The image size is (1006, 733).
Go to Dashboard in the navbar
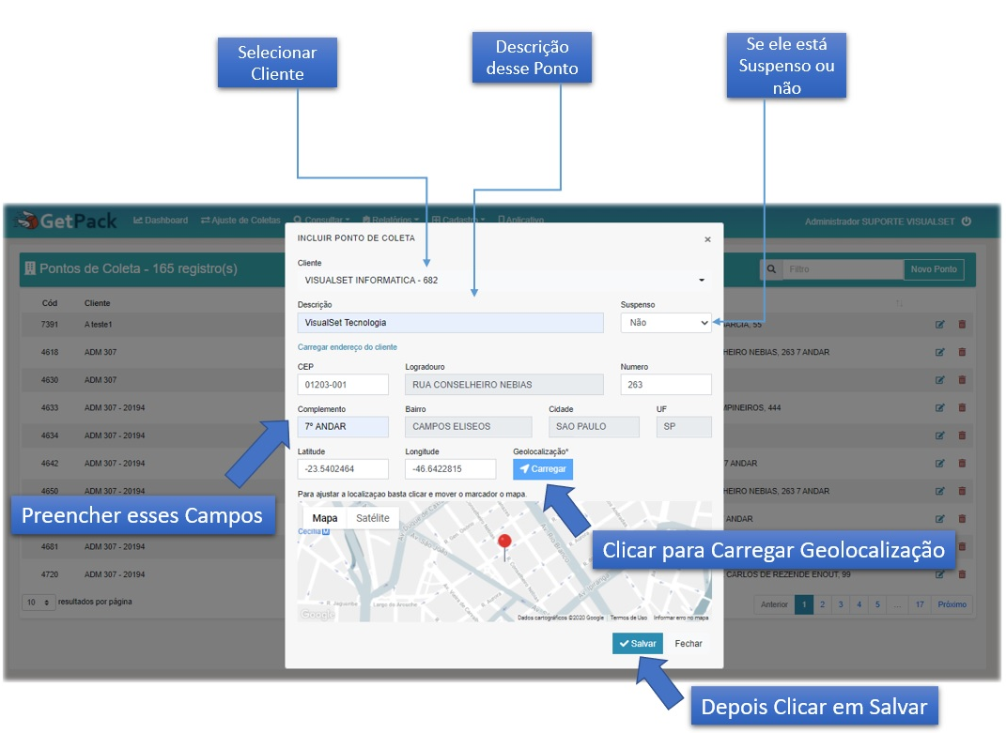tap(161, 220)
